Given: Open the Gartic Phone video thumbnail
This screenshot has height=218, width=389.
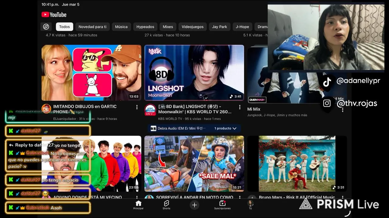Looking at the screenshot, I should click(x=91, y=73).
